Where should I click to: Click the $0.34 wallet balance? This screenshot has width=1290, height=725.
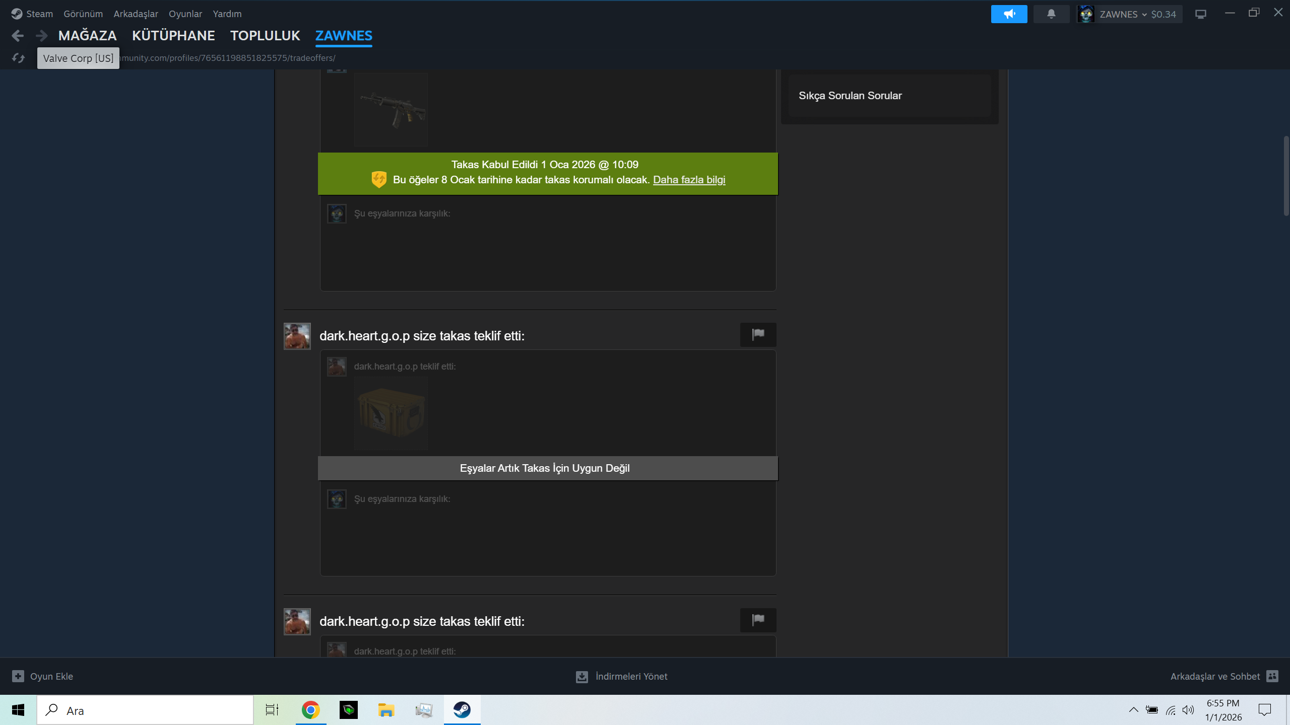(1164, 14)
